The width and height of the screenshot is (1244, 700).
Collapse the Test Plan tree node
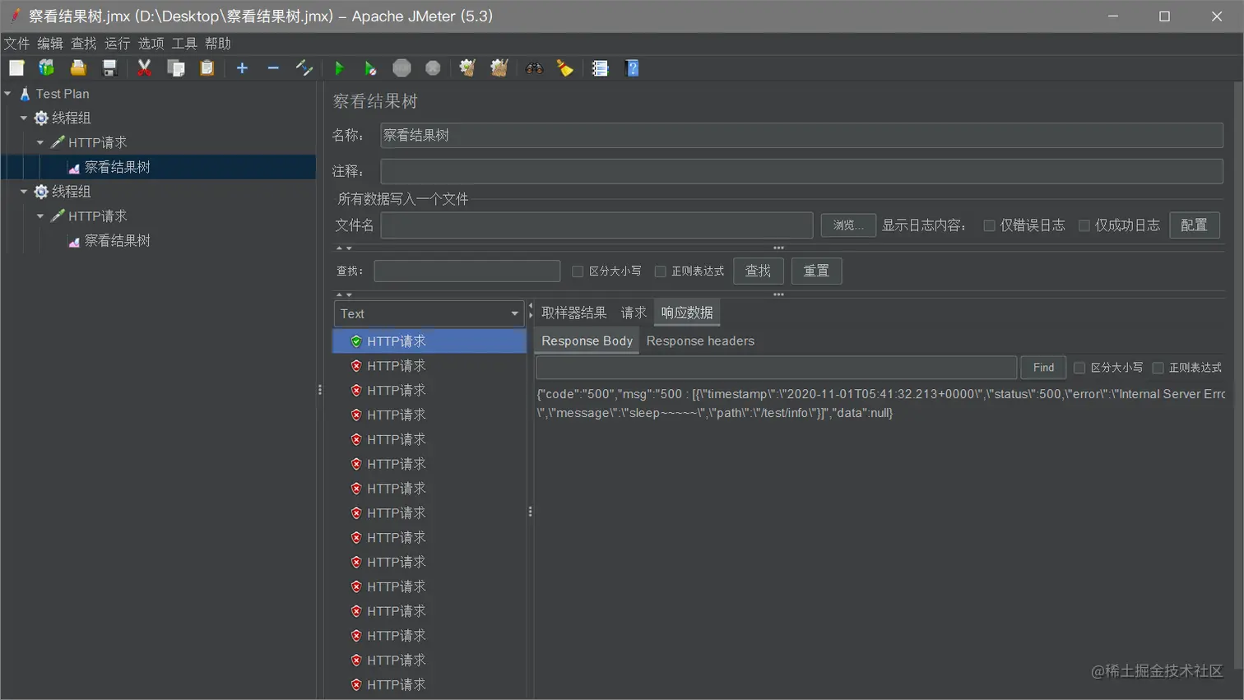(7, 94)
